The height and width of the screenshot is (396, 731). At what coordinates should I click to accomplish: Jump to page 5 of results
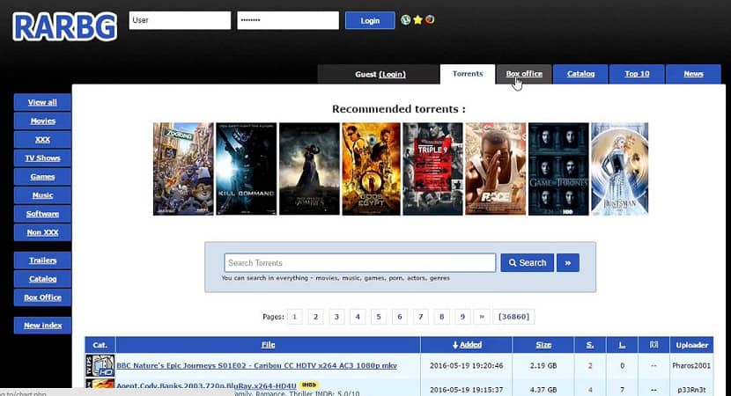[379, 317]
